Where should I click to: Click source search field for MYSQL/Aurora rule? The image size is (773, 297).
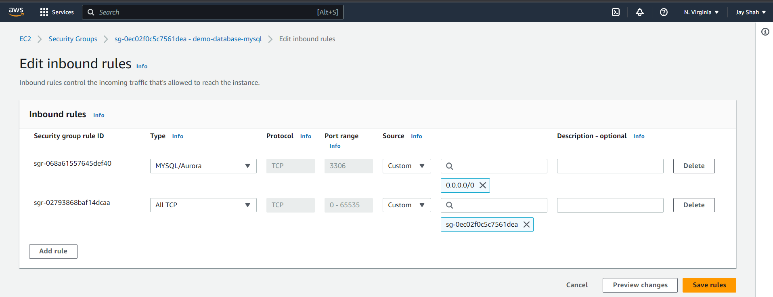[x=494, y=166]
